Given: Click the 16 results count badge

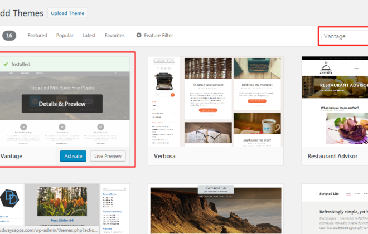Looking at the screenshot, I should coord(9,36).
